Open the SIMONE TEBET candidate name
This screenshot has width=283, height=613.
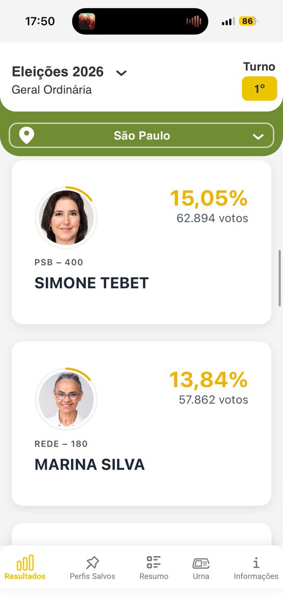(x=91, y=283)
